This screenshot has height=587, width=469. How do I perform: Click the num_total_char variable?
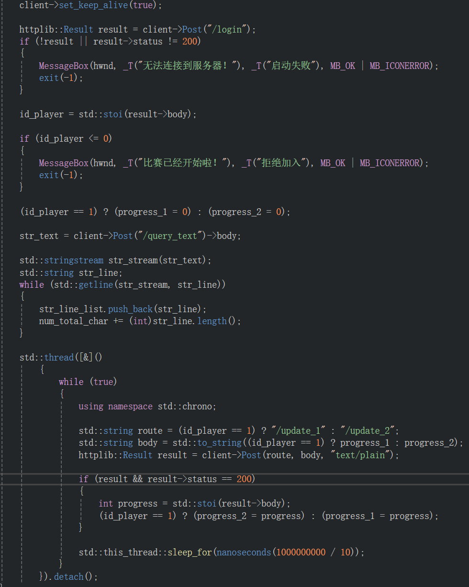[74, 321]
